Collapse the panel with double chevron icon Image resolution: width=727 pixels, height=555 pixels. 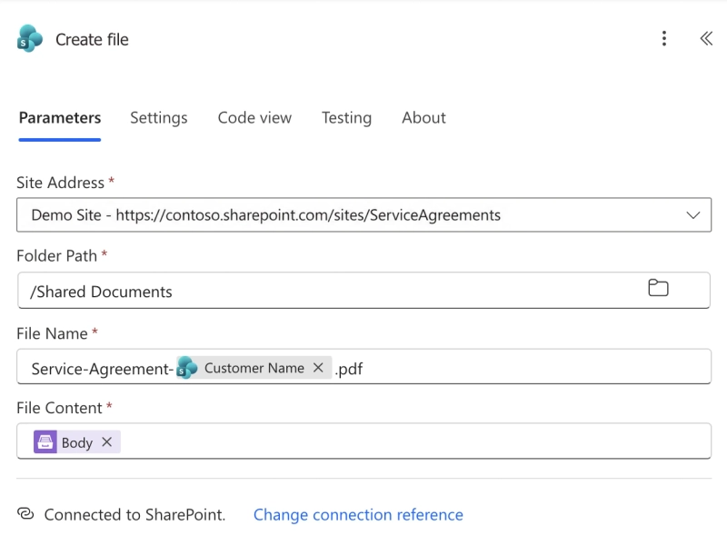[706, 38]
